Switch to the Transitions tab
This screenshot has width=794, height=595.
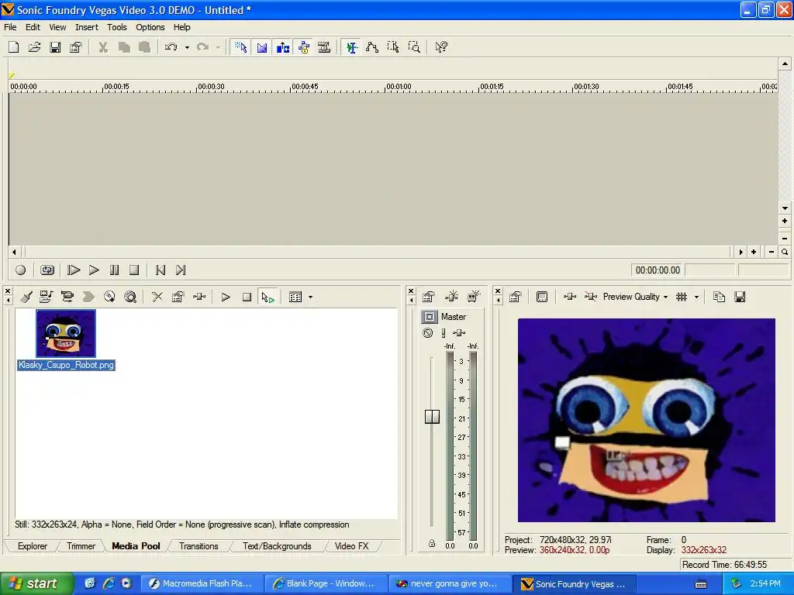click(x=198, y=546)
